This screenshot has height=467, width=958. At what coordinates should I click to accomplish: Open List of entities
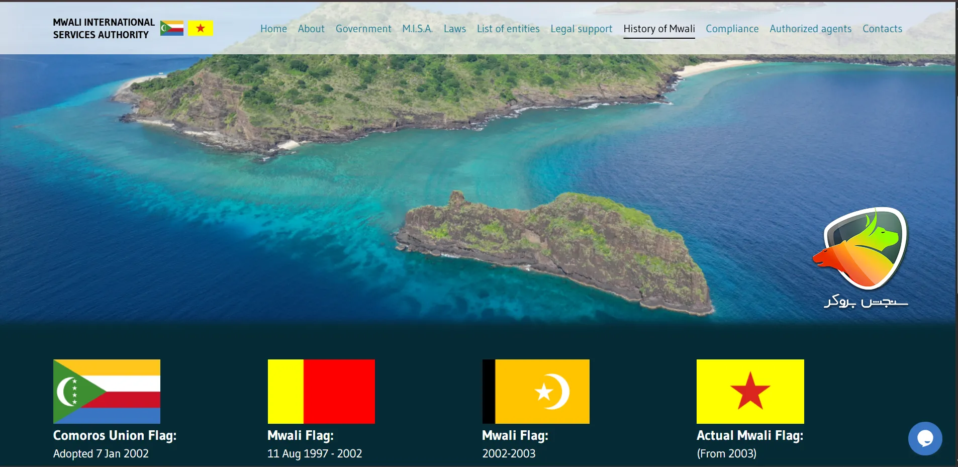[x=508, y=29]
